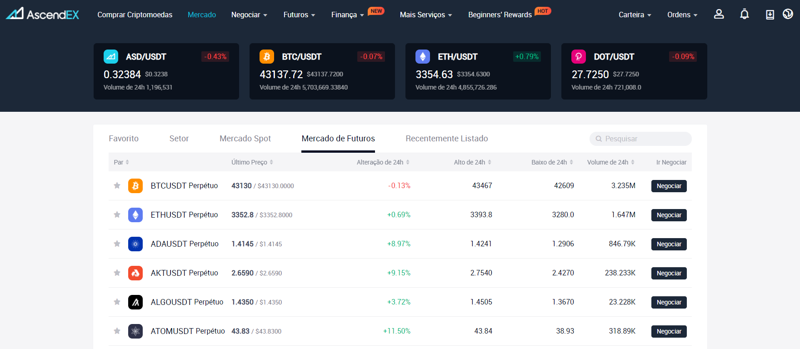Open the DOT/USDT ticker card

(x=634, y=71)
